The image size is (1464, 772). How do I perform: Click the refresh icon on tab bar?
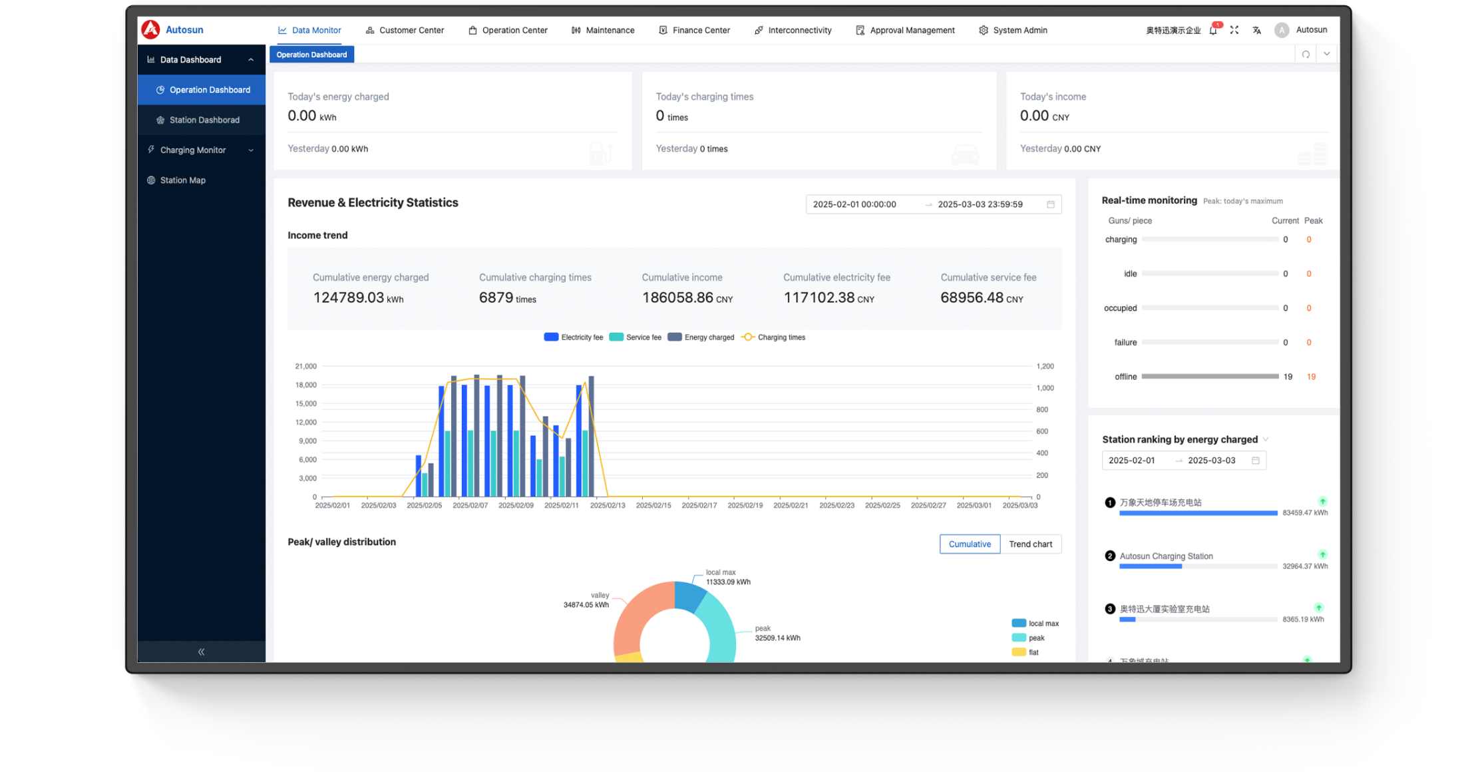pos(1306,55)
